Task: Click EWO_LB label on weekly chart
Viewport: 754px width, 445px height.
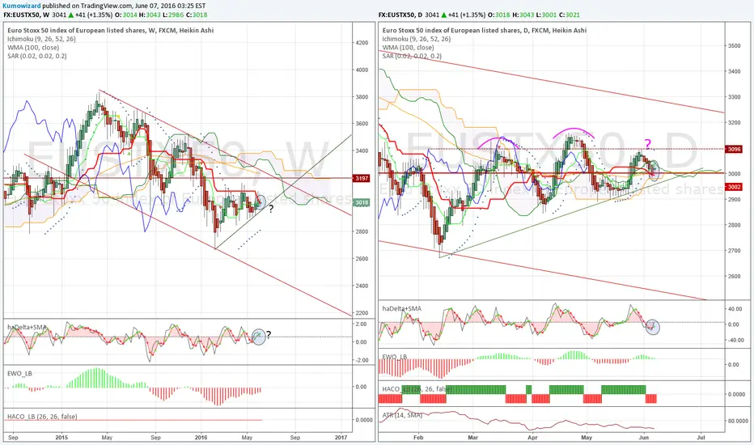Action: tap(19, 373)
